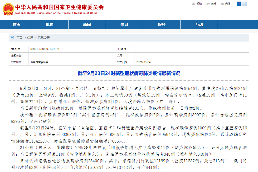Open the 信息 navigation menu
Image resolution: width=258 pixels, height=172 pixels.
[124, 24]
